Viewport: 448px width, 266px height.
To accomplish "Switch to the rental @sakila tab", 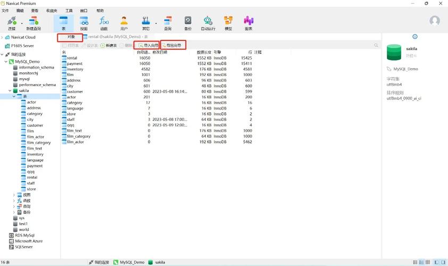I will pyautogui.click(x=111, y=37).
